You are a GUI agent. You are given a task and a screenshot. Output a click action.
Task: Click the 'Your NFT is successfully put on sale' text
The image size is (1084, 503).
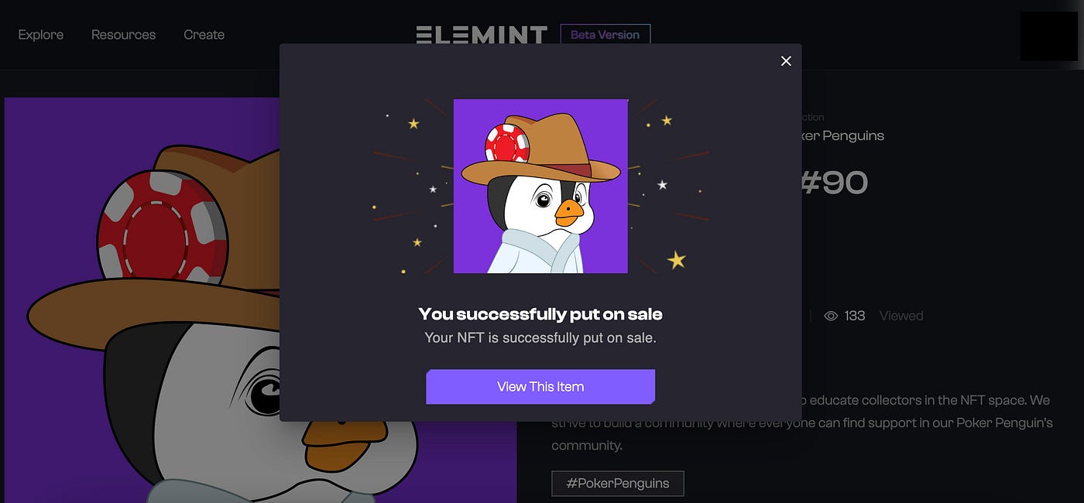pyautogui.click(x=540, y=338)
